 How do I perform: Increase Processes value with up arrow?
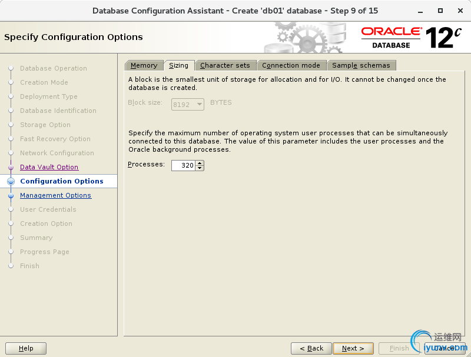(x=200, y=163)
